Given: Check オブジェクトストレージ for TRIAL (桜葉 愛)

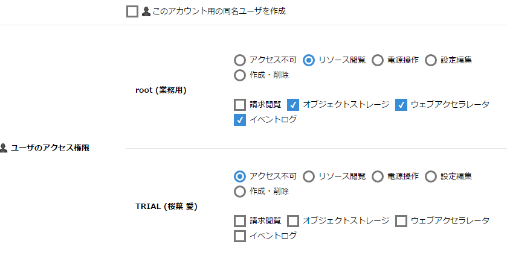Looking at the screenshot, I should click(293, 221).
